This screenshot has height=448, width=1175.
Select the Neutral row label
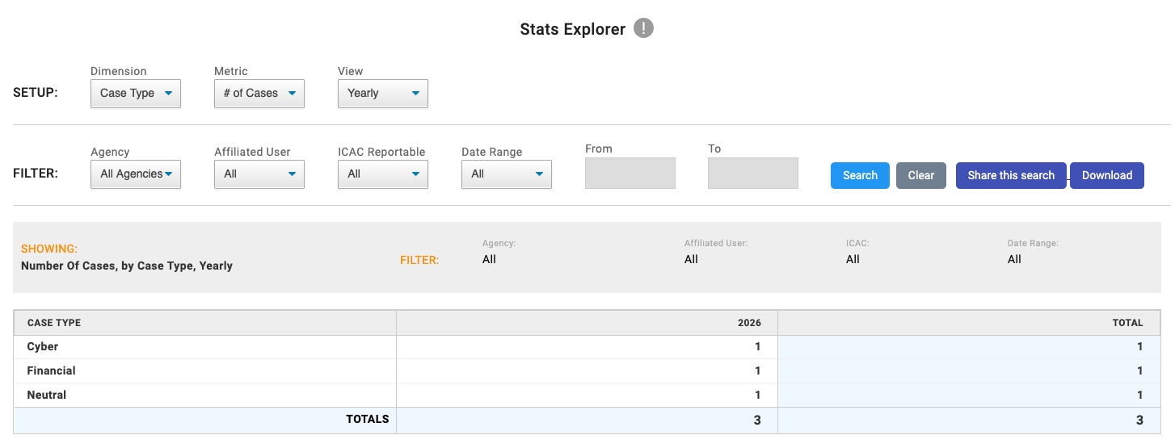click(47, 396)
